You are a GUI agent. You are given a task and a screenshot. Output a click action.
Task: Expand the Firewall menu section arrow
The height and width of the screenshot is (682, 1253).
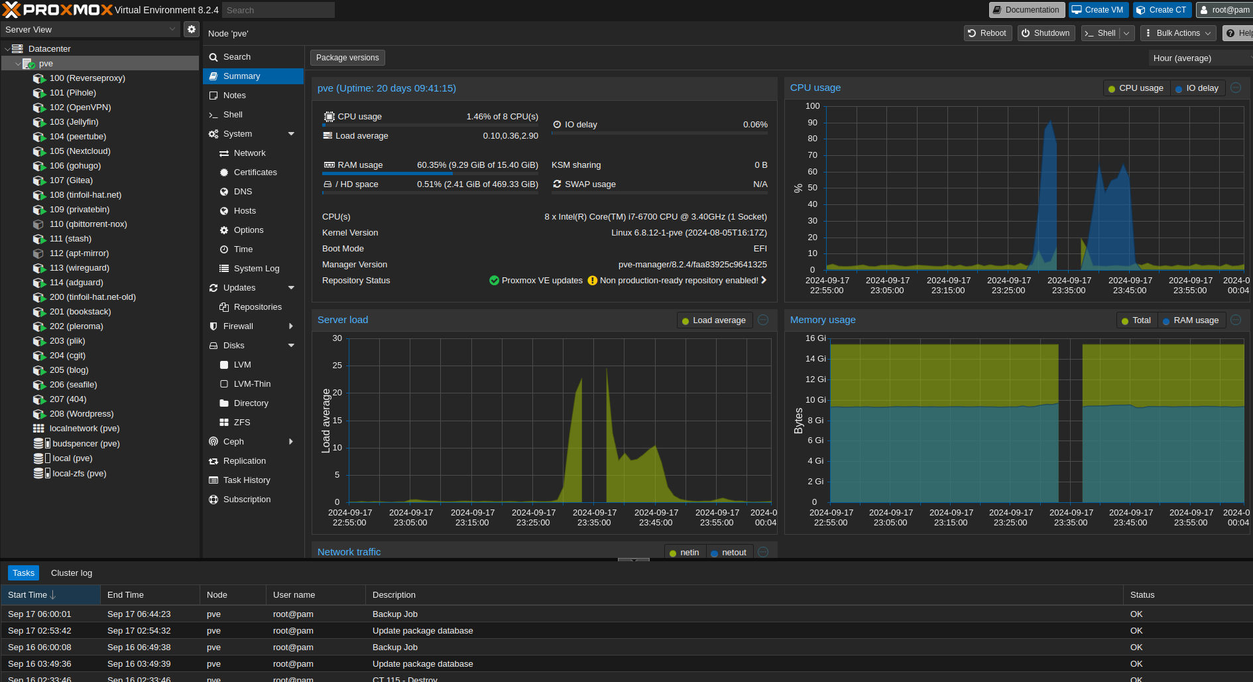(x=291, y=326)
